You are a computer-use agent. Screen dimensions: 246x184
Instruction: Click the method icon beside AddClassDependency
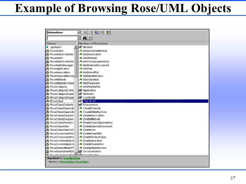point(80,62)
